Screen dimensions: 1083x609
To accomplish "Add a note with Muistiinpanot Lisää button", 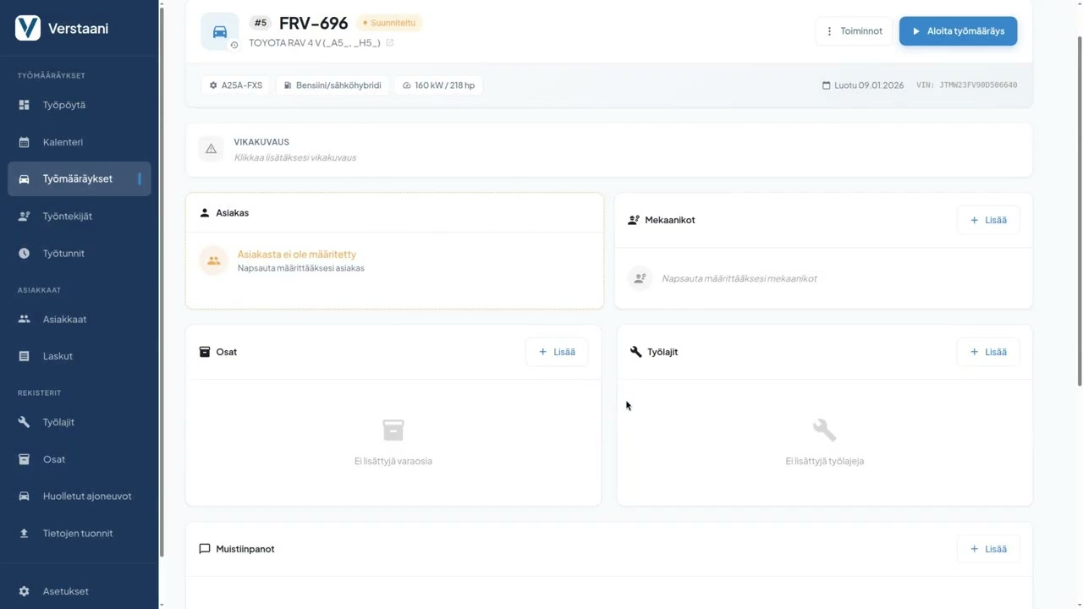I will [x=988, y=549].
